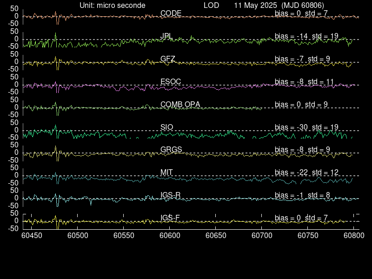Click the IGS-F series label
The height and width of the screenshot is (279, 372).
pyautogui.click(x=170, y=218)
